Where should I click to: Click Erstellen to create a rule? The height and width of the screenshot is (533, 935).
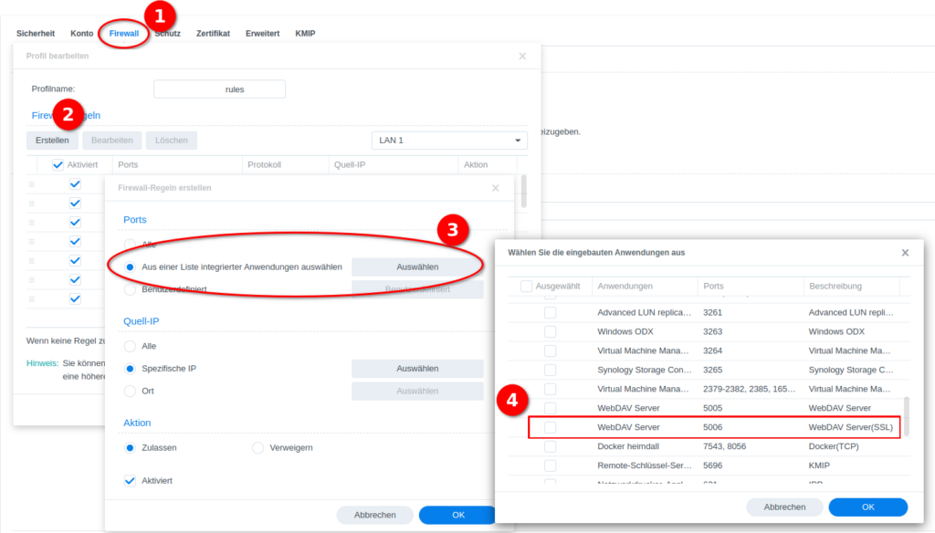point(51,140)
